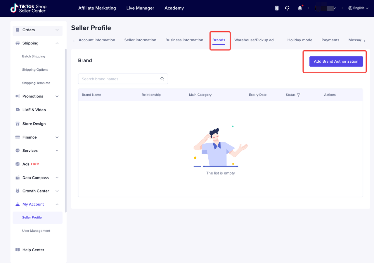374x263 pixels.
Task: Collapse the My Account chevron
Action: click(57, 204)
